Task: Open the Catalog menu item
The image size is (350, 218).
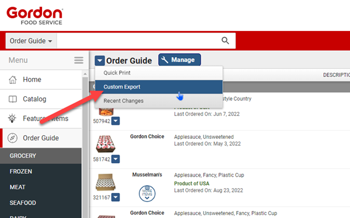Action: click(41, 99)
